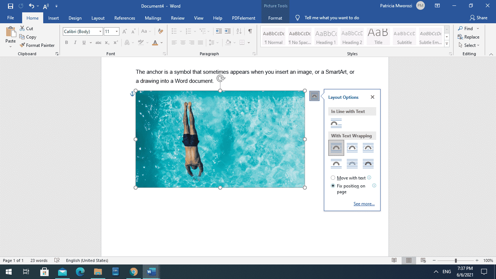Open the Line Spacing options dropdown
496x279 pixels.
tap(216, 42)
